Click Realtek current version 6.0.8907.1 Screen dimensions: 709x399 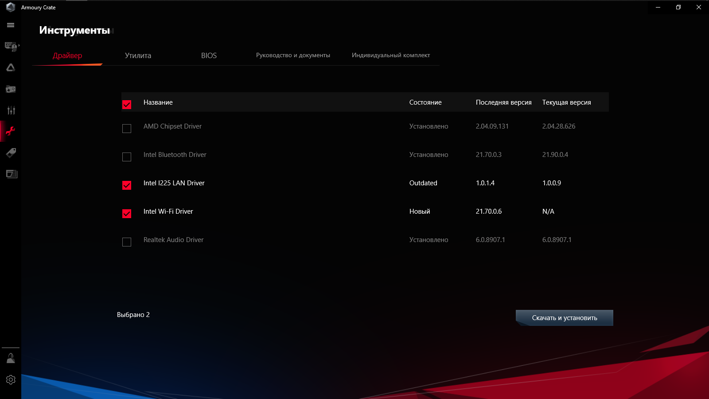[557, 240]
